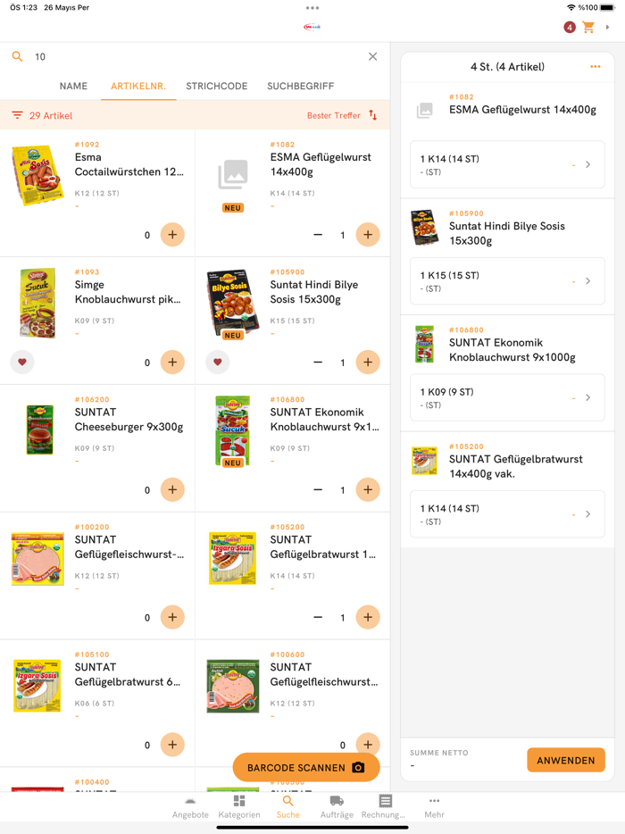Expand the K15 row under Suntat Hindi Bilye
Image resolution: width=625 pixels, height=834 pixels.
click(x=587, y=281)
